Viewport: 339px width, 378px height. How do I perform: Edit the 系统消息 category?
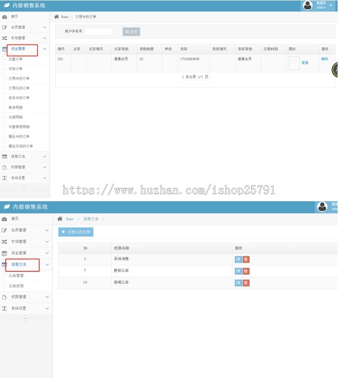coord(238,259)
